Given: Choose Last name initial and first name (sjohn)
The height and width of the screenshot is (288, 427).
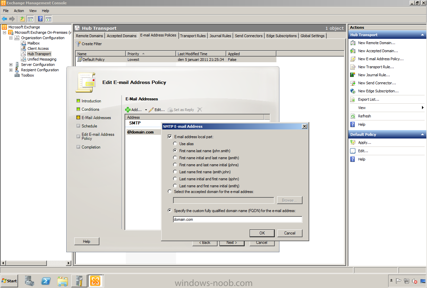Looking at the screenshot, I should (175, 179).
